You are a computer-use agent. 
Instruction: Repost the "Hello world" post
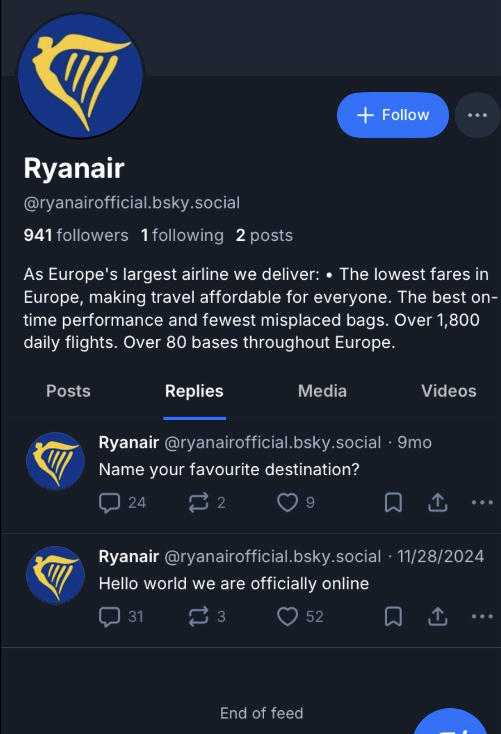coord(198,617)
